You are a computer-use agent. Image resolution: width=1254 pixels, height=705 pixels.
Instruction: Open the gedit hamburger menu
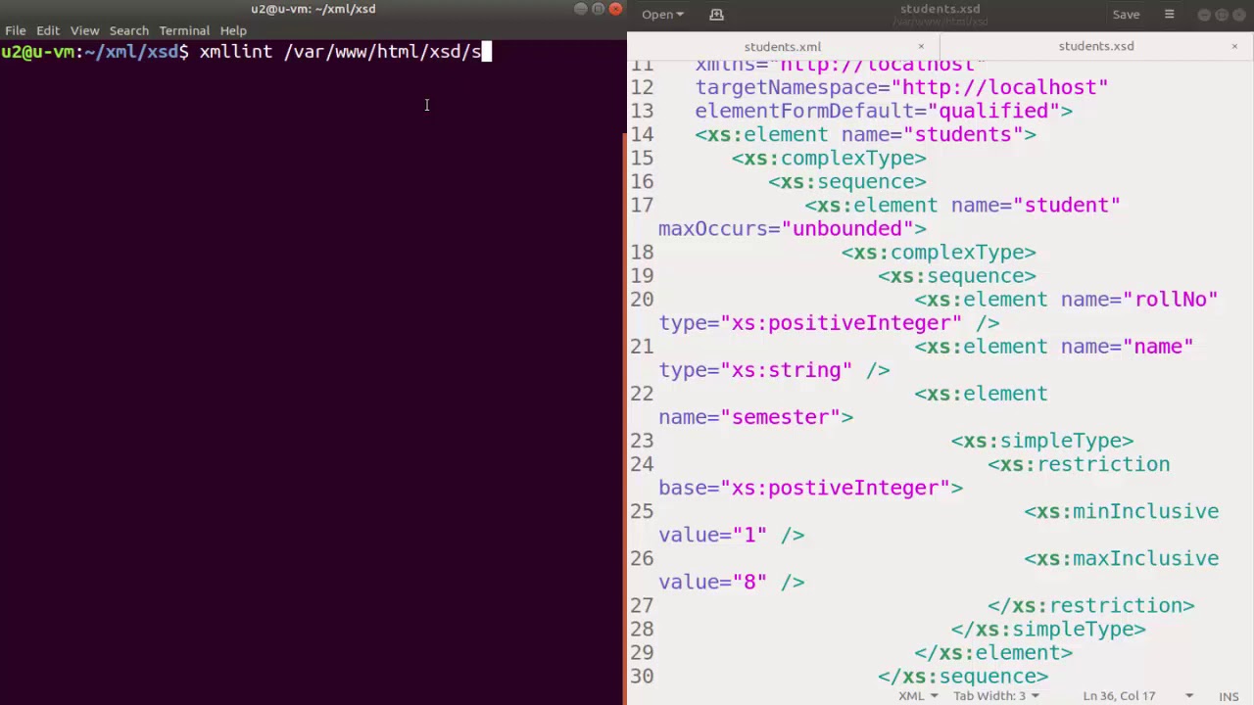pyautogui.click(x=1169, y=15)
